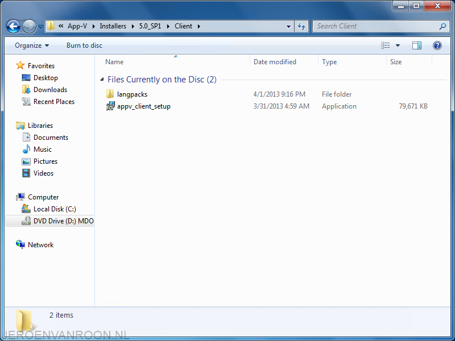Click the 79,671 KB size value

[x=413, y=106]
